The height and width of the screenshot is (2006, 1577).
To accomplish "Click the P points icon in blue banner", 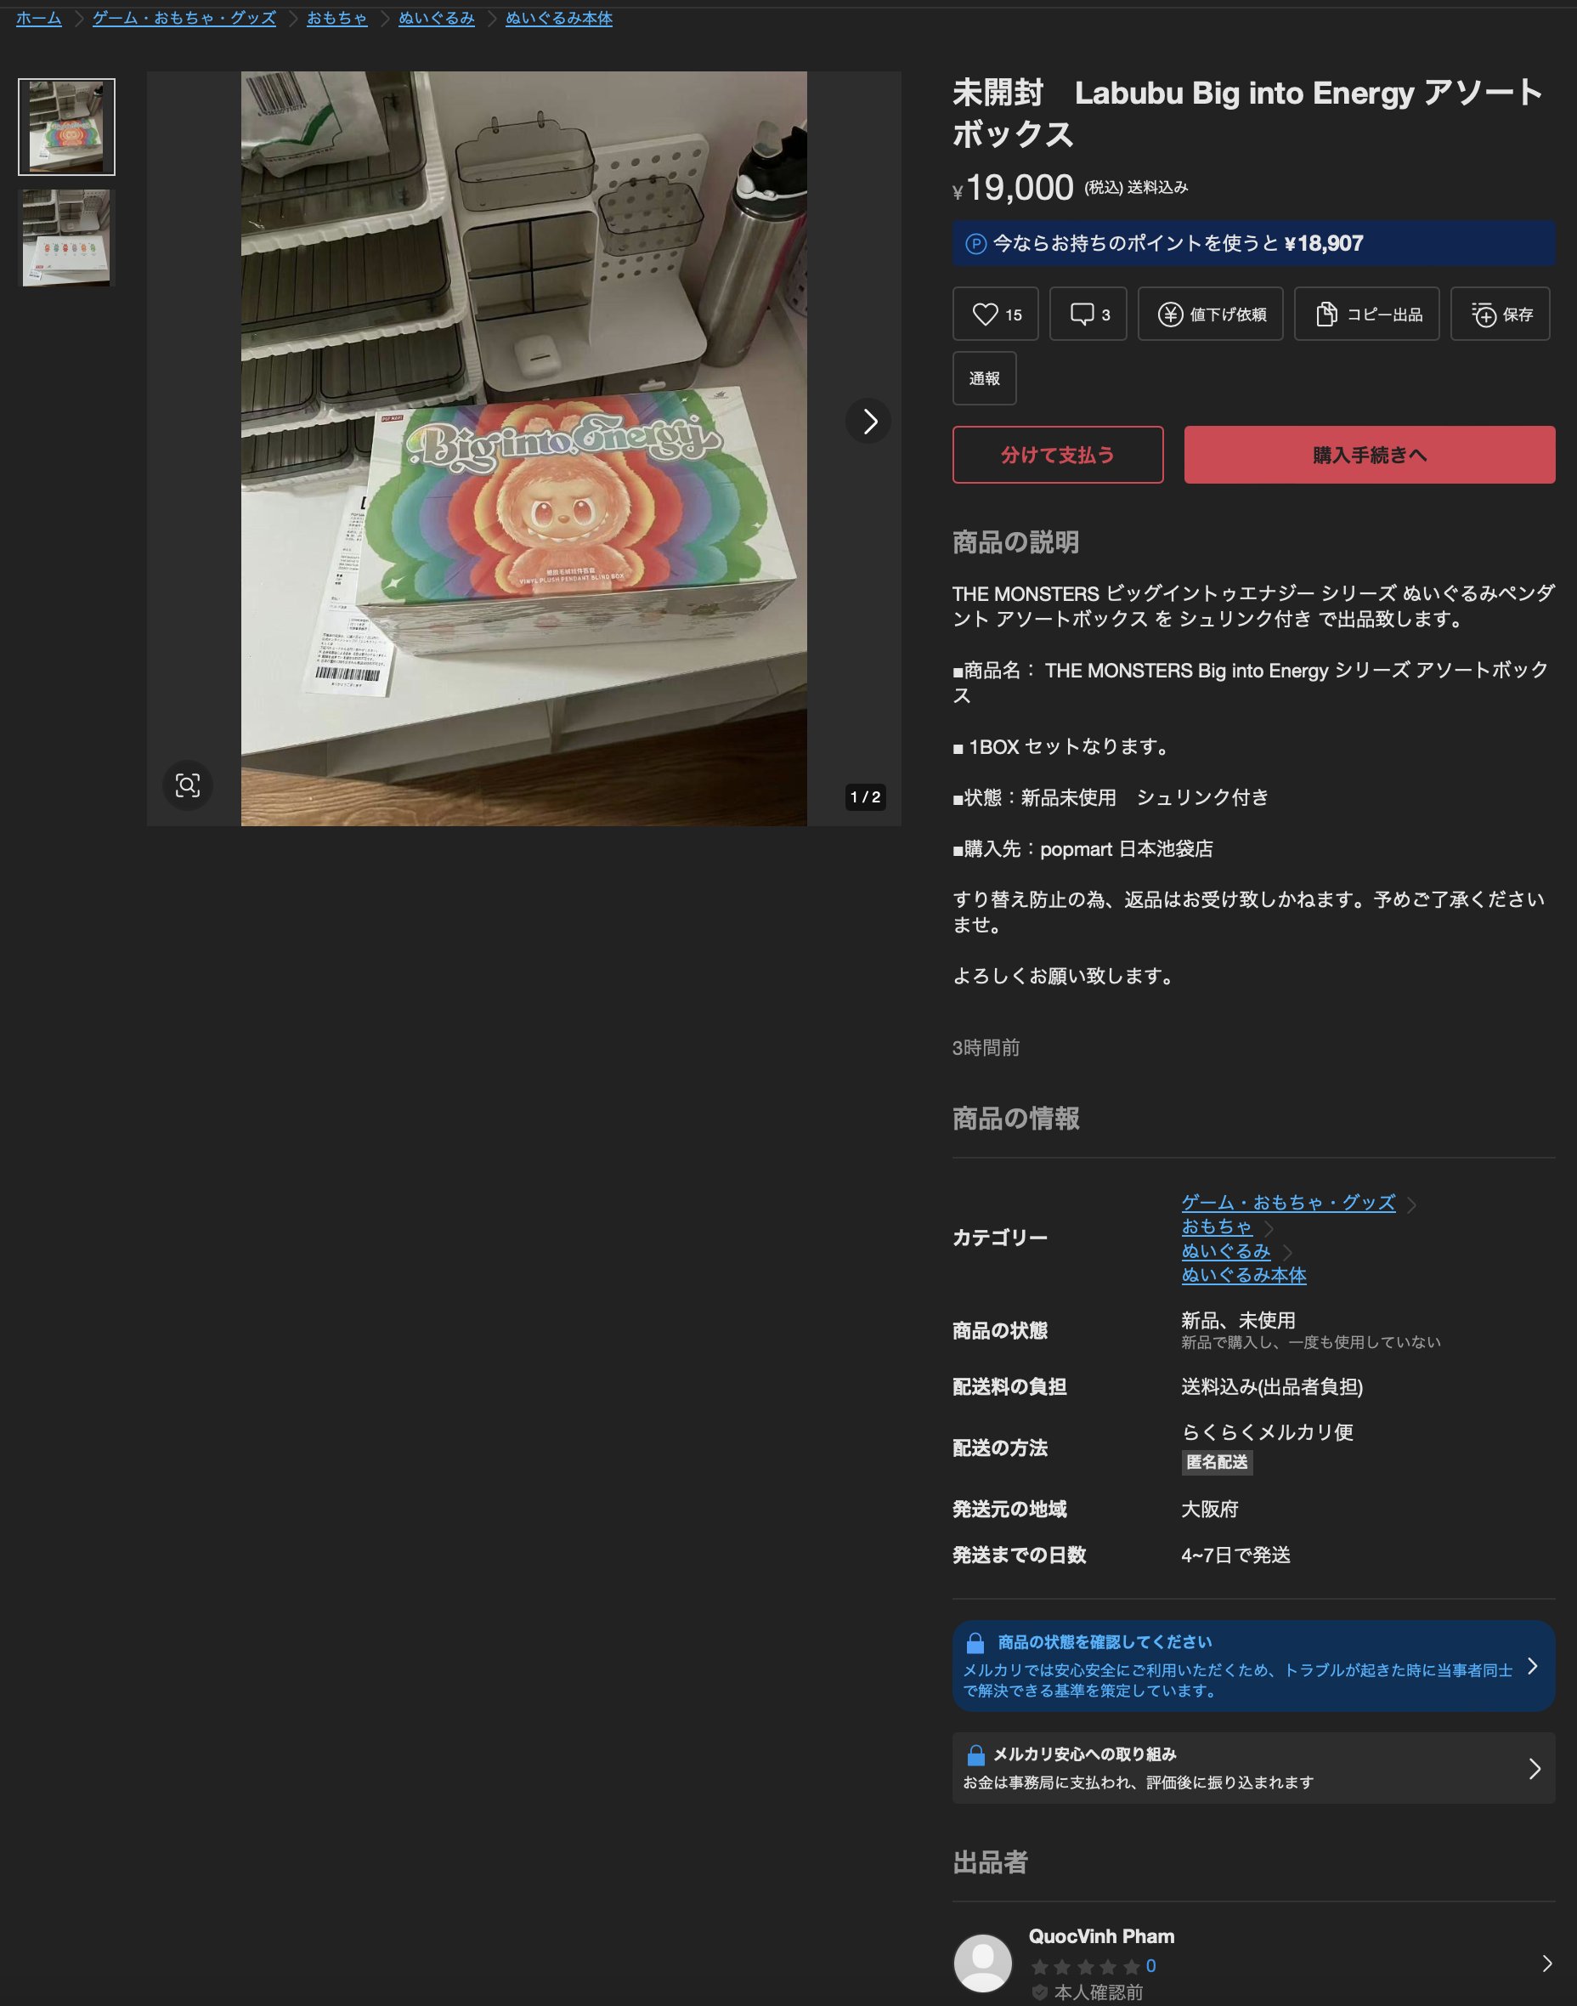I will [x=975, y=244].
